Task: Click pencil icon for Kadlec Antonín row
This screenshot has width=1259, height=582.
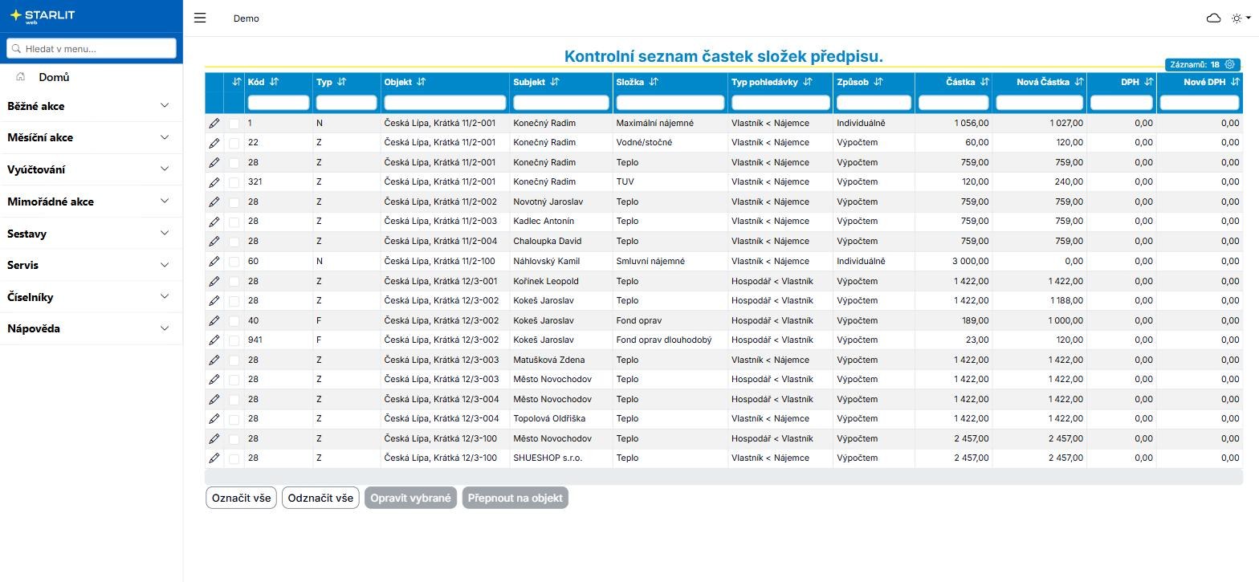Action: tap(214, 222)
